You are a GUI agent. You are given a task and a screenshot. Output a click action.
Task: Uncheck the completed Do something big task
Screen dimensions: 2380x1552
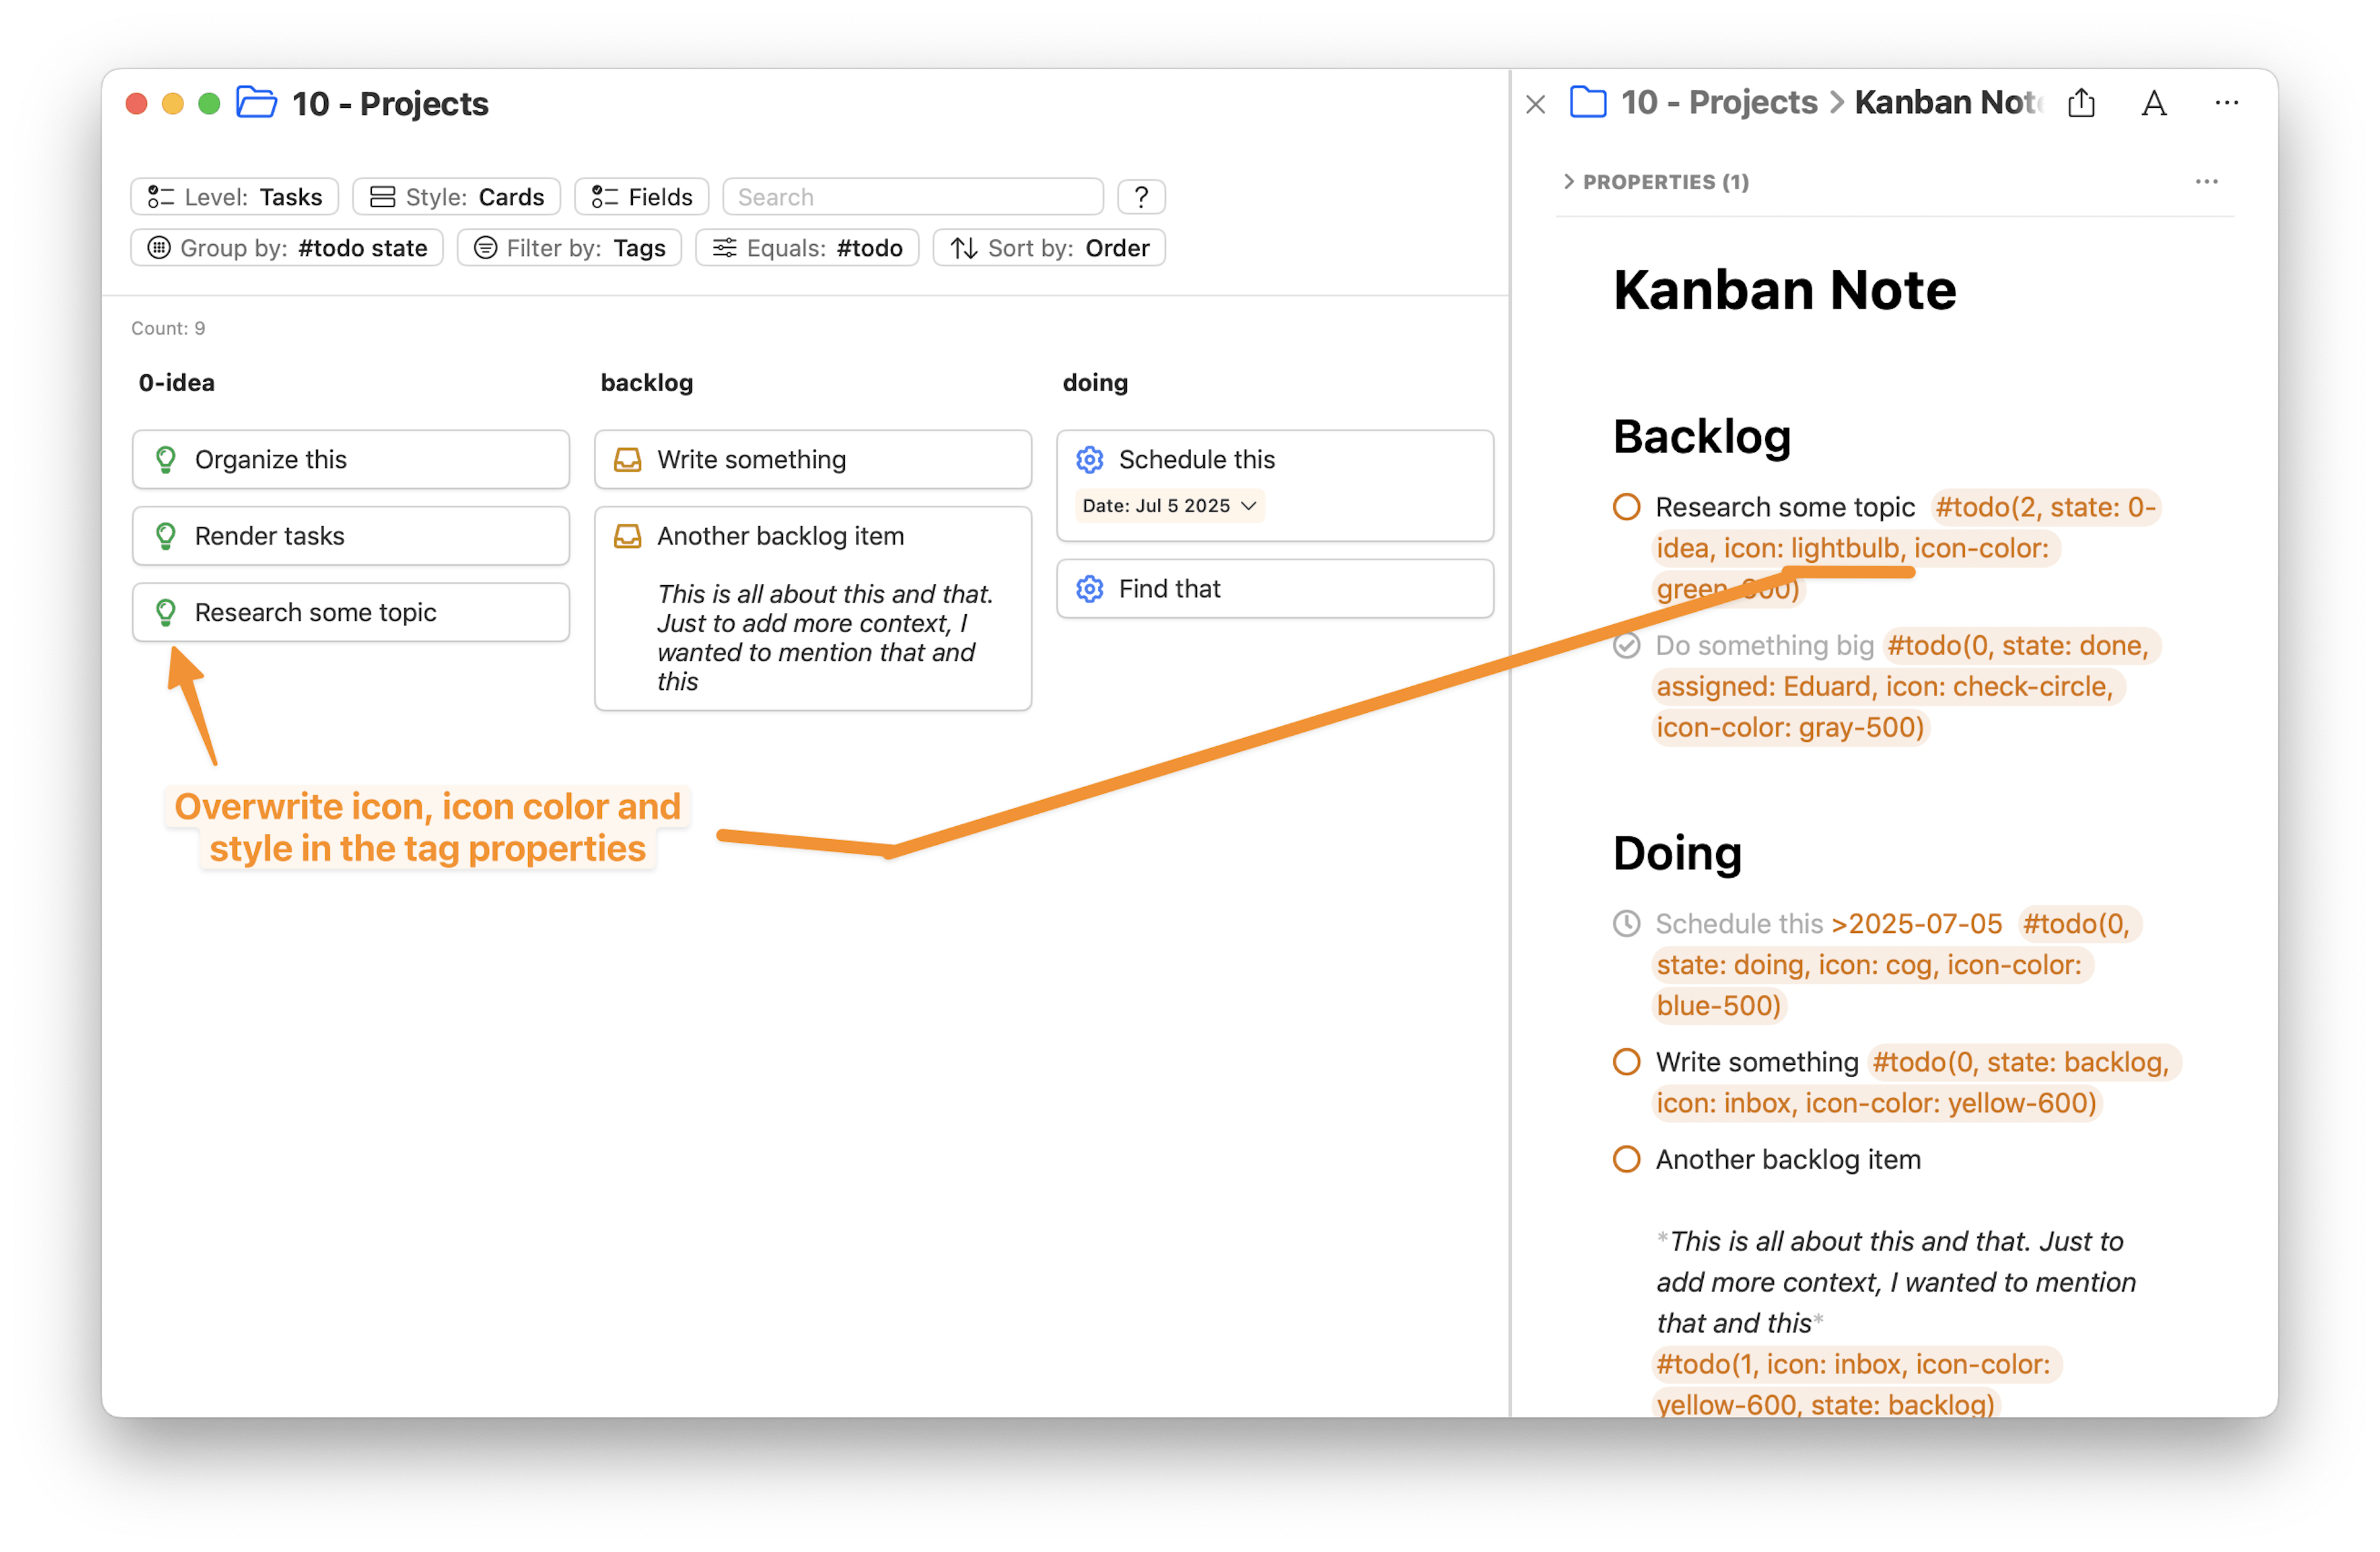(x=1626, y=646)
